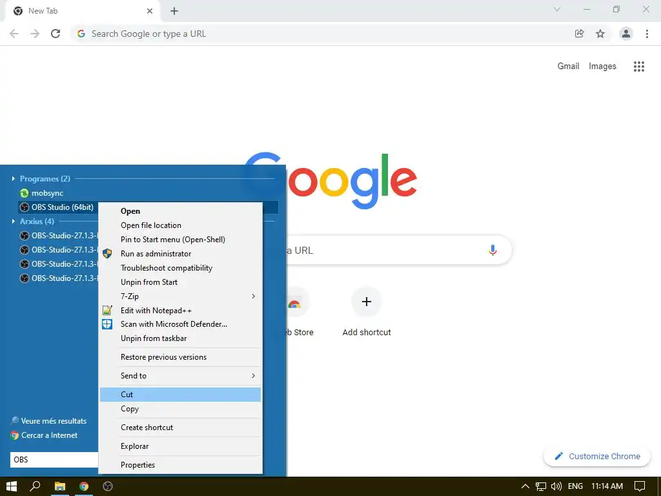
Task: Select Run as administrator
Action: coord(181,253)
